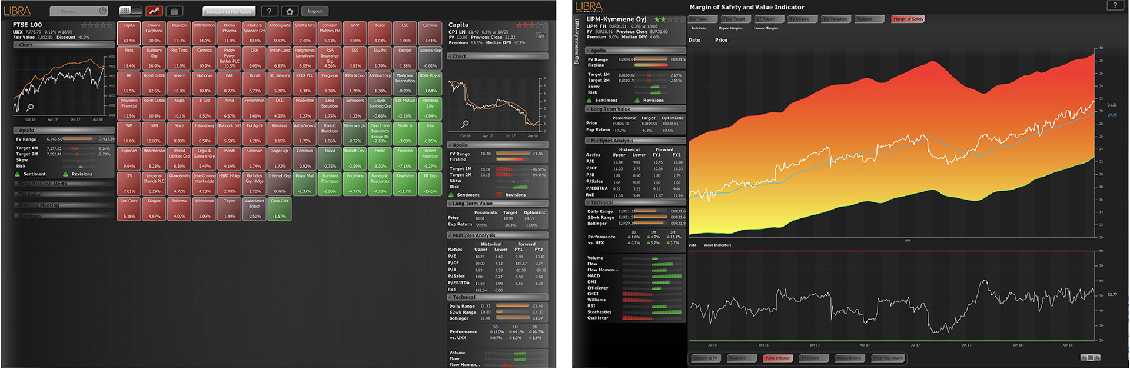Collapse the Capita Multiples Analysis section

(x=498, y=235)
